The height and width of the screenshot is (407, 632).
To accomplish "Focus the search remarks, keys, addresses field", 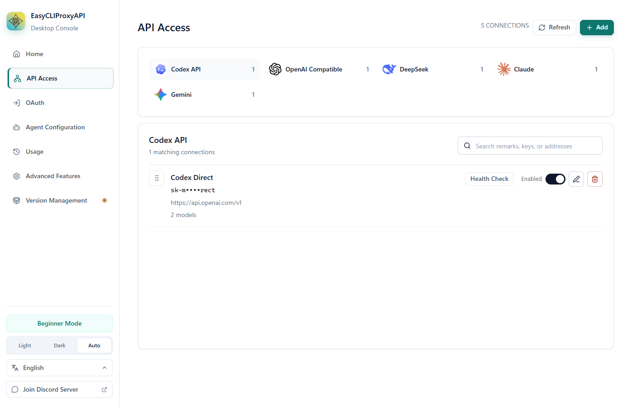I will pos(530,146).
